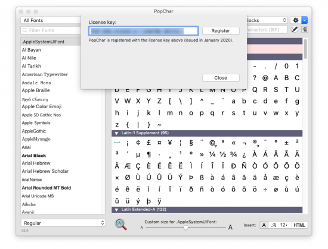Click the ¿ inverted question mark

(x=244, y=155)
